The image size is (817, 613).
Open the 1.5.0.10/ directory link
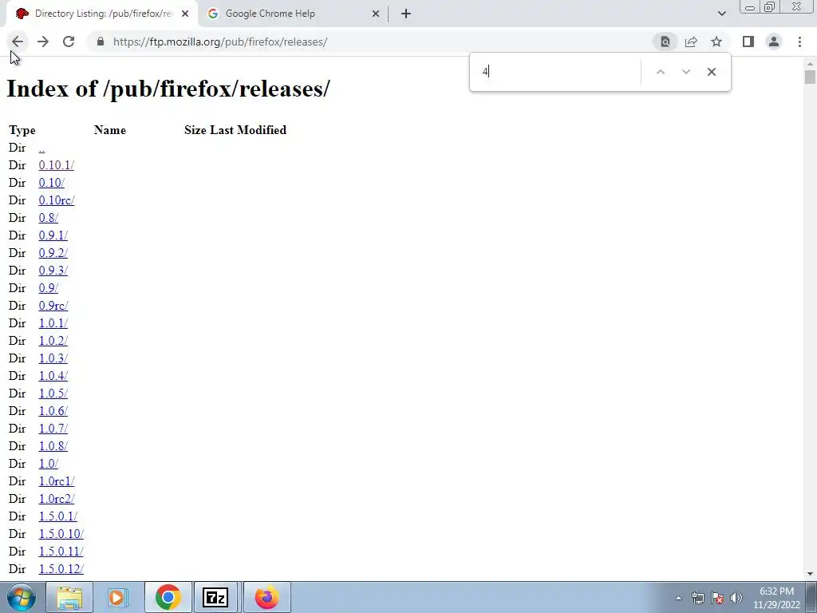click(x=61, y=534)
